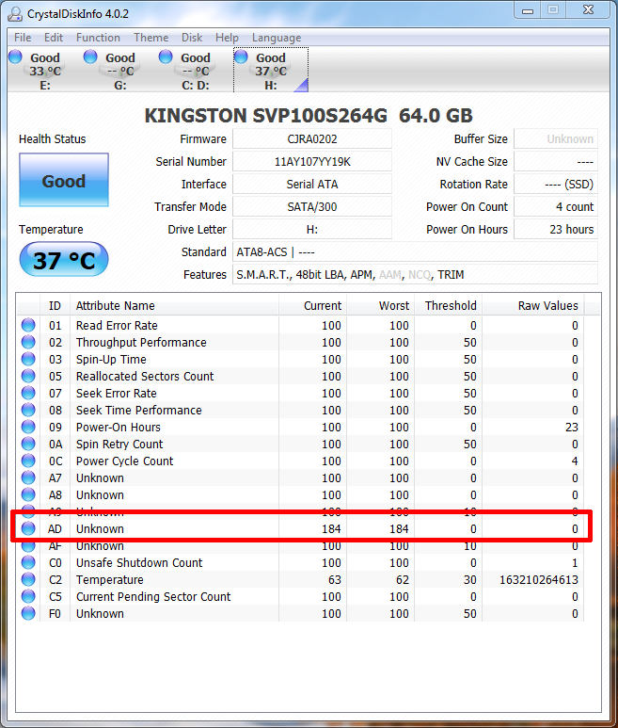The height and width of the screenshot is (728, 618).
Task: Click status orb of F0 Unknown row
Action: 28,613
